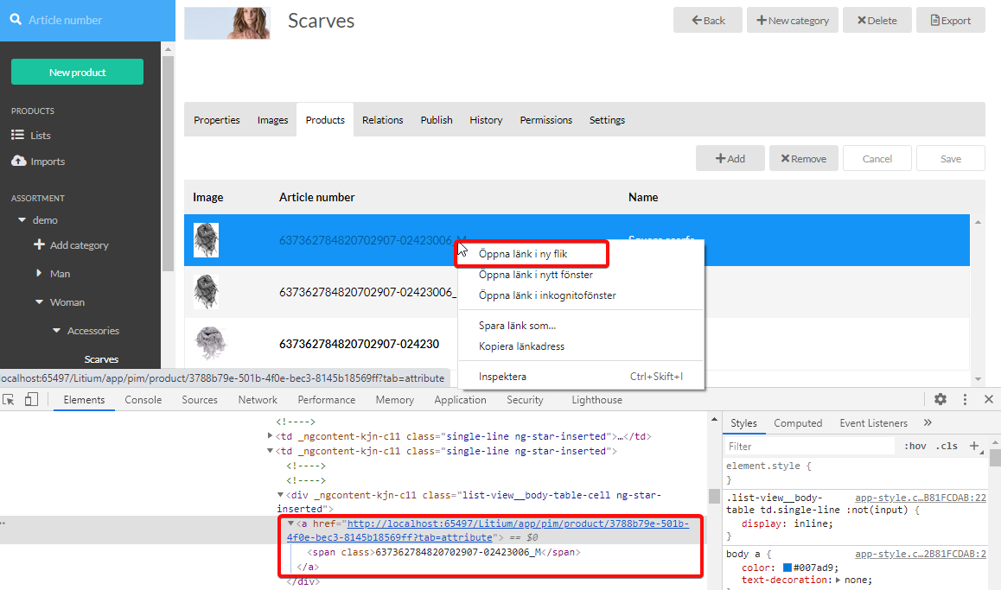The width and height of the screenshot is (1001, 590).
Task: Click the #007ad9 color swatch
Action: pos(787,568)
